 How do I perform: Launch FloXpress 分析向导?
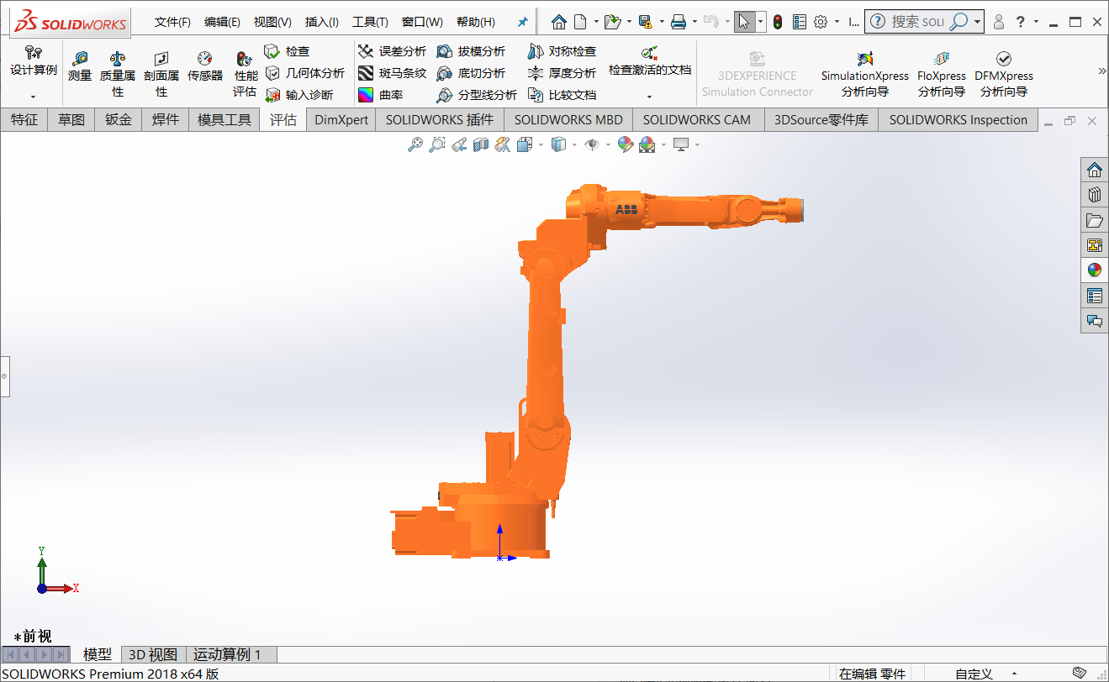[942, 74]
